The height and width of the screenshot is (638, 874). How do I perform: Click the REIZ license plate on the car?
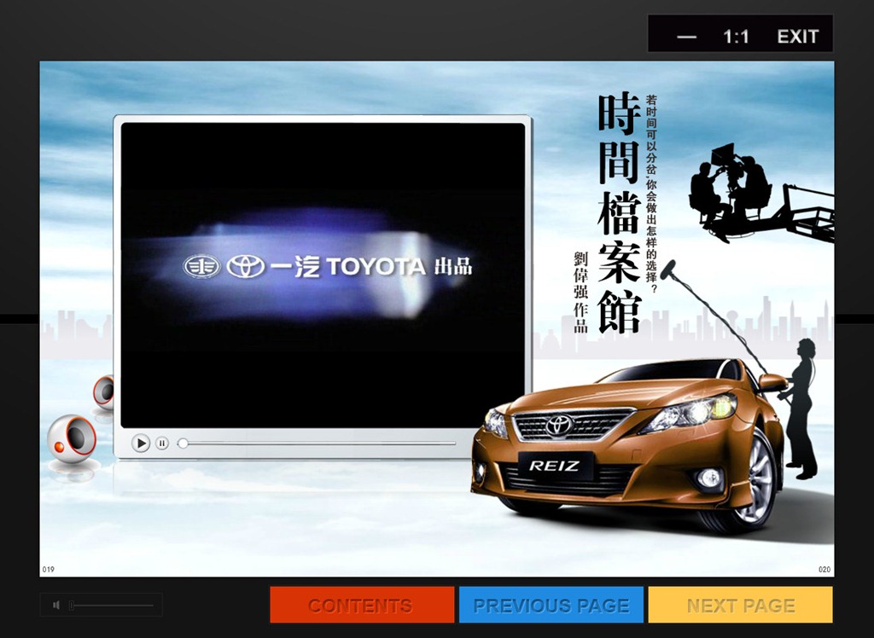555,466
